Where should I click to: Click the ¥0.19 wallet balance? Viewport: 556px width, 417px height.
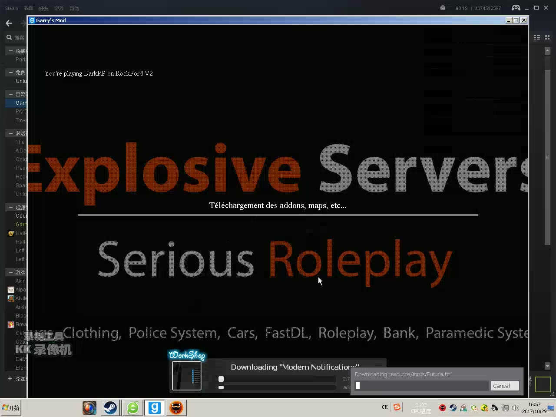[462, 8]
